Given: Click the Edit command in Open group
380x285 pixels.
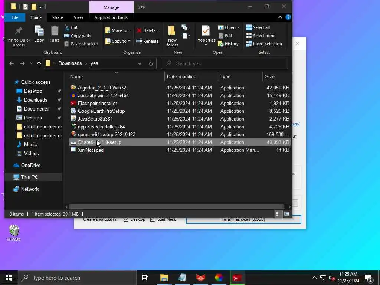Looking at the screenshot, I should coord(225,36).
